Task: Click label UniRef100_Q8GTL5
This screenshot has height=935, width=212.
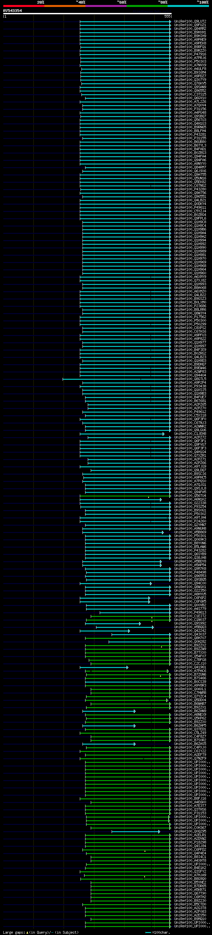Action: point(190,379)
